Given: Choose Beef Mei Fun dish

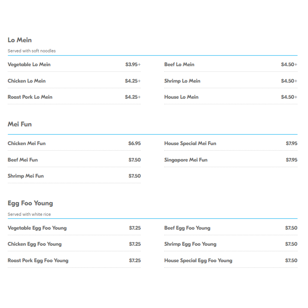Looking at the screenshot, I should 23,160.
